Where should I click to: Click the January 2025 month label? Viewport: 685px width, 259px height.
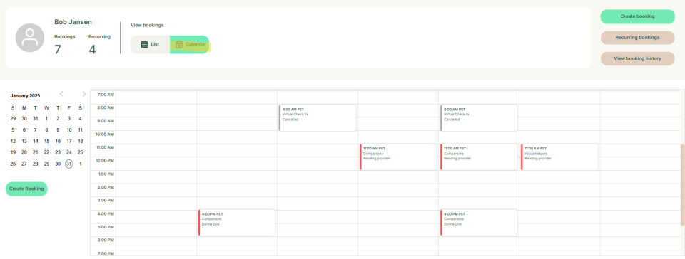25,96
